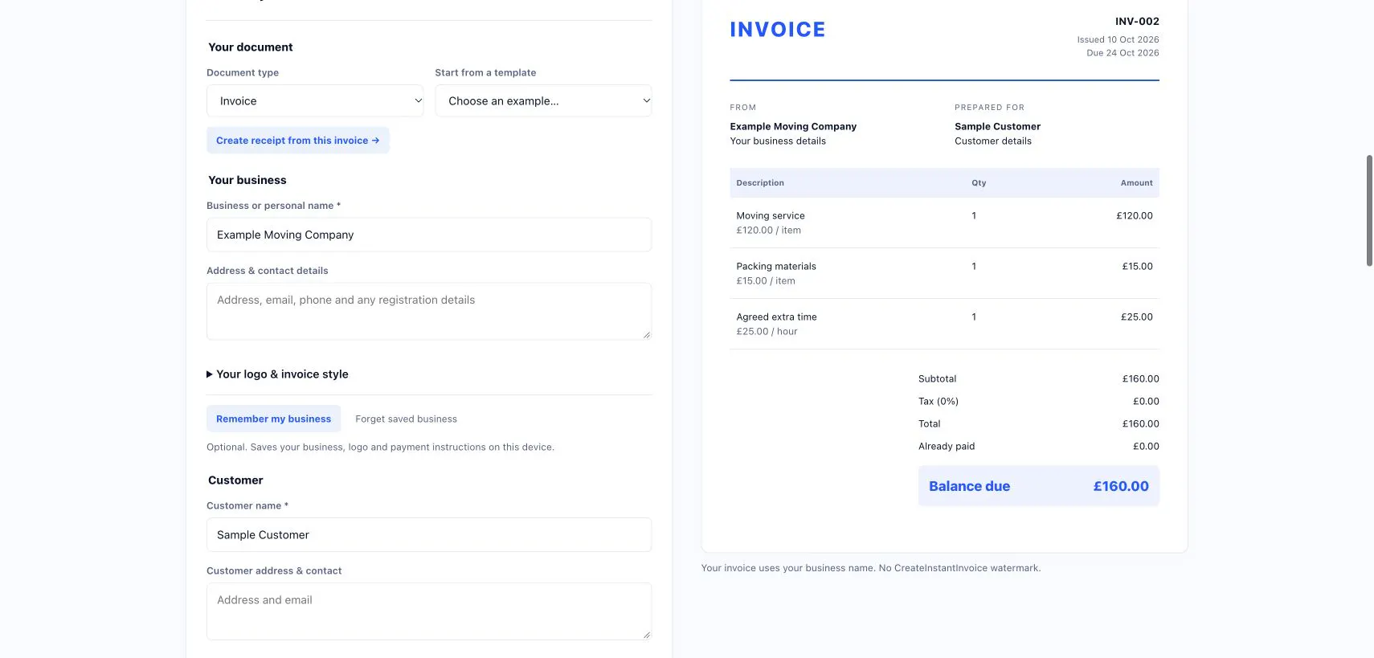Click the Customer address & contact textarea
This screenshot has width=1374, height=658.
tap(429, 611)
